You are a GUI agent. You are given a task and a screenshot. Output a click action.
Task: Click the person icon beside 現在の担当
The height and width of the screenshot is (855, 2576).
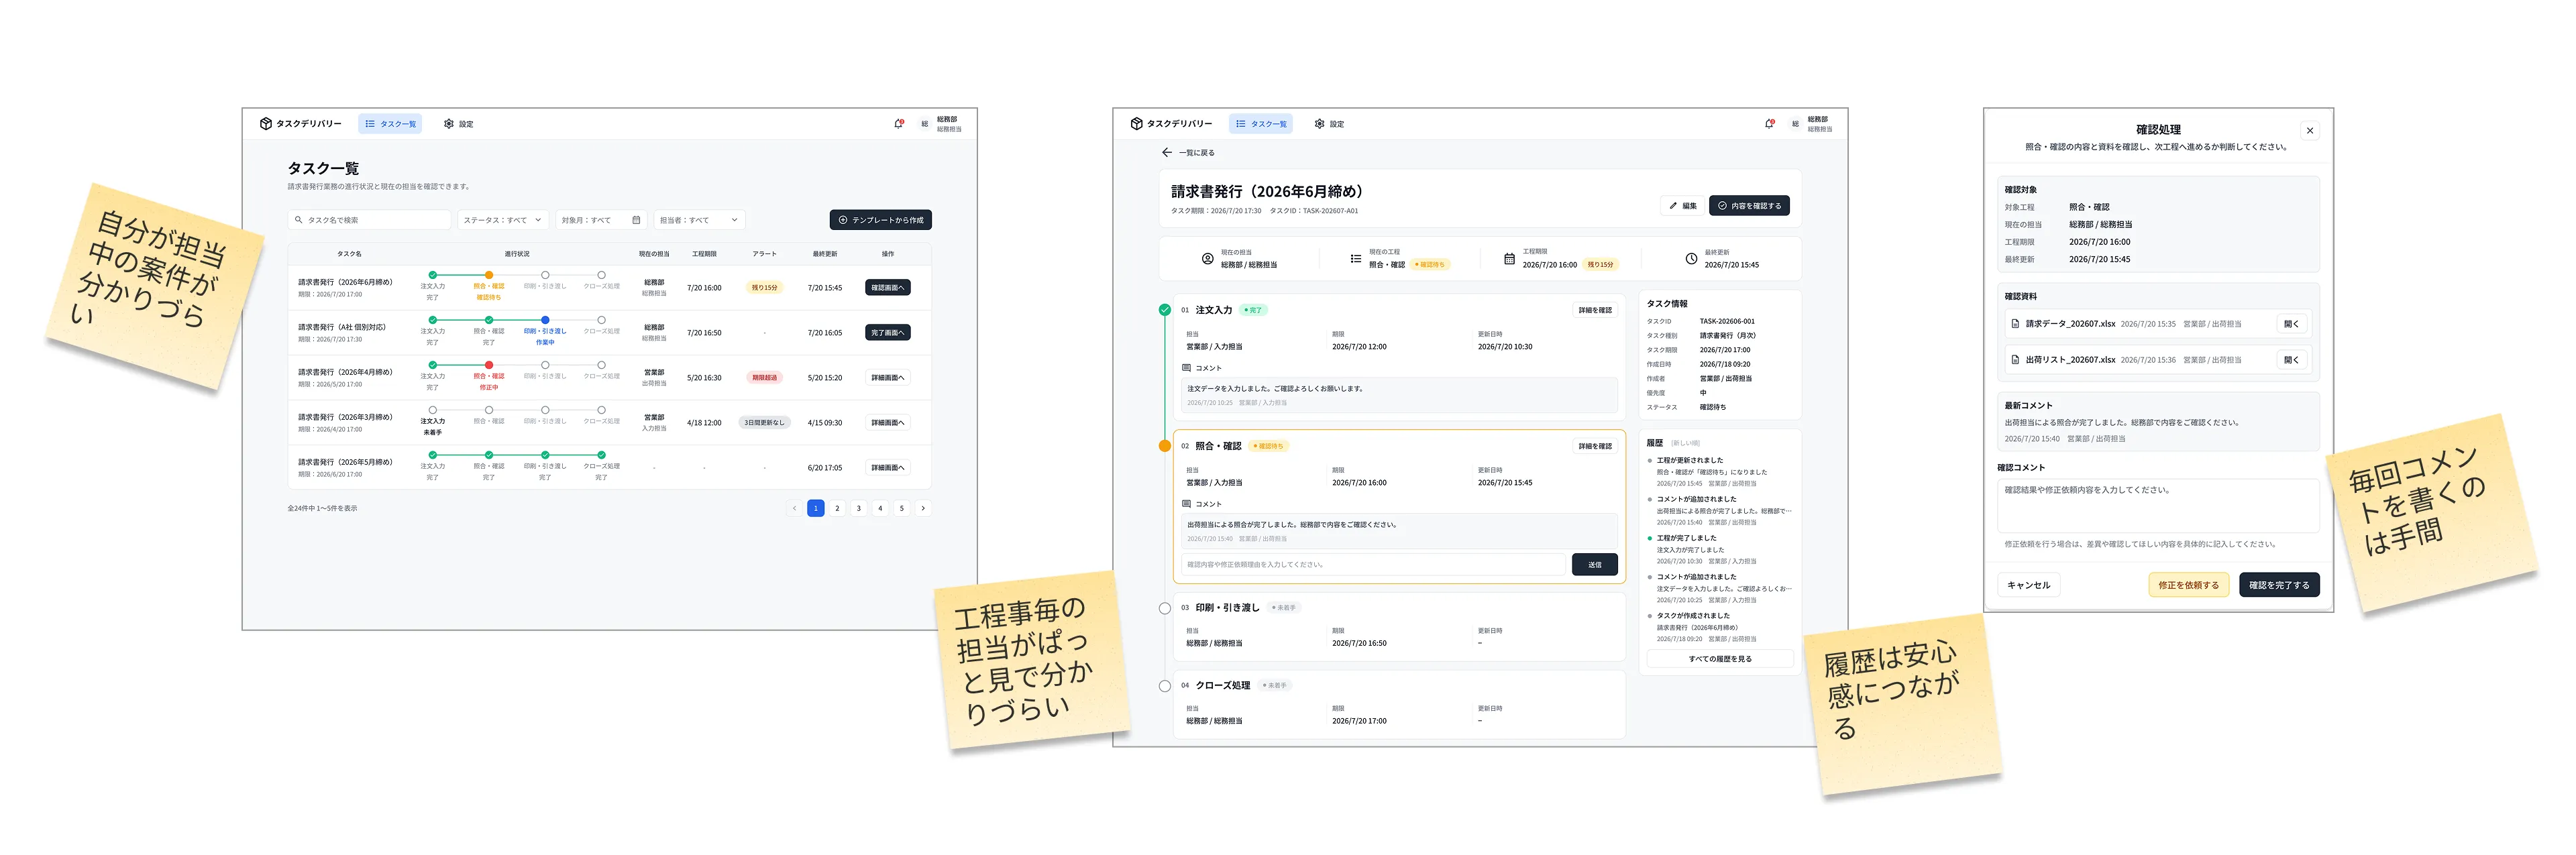pos(1207,259)
